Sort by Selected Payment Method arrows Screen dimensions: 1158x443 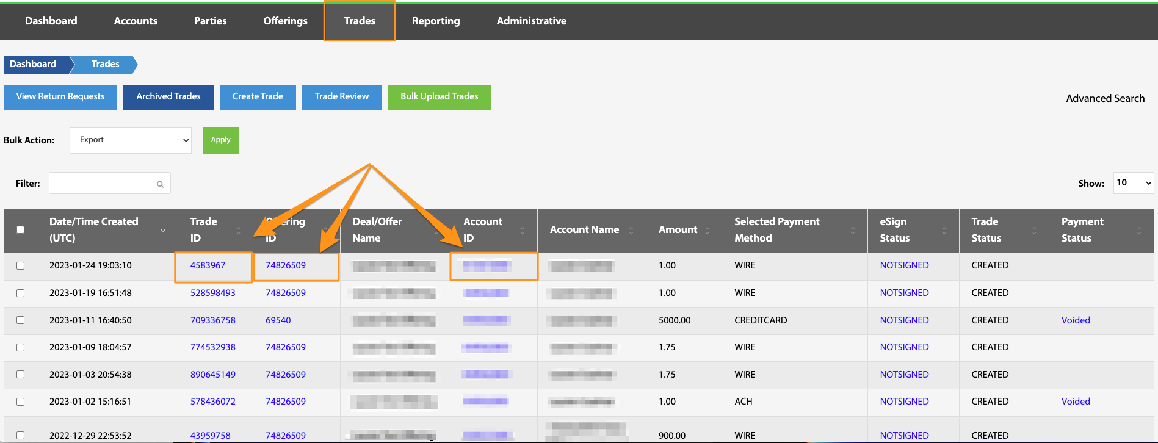click(x=853, y=231)
